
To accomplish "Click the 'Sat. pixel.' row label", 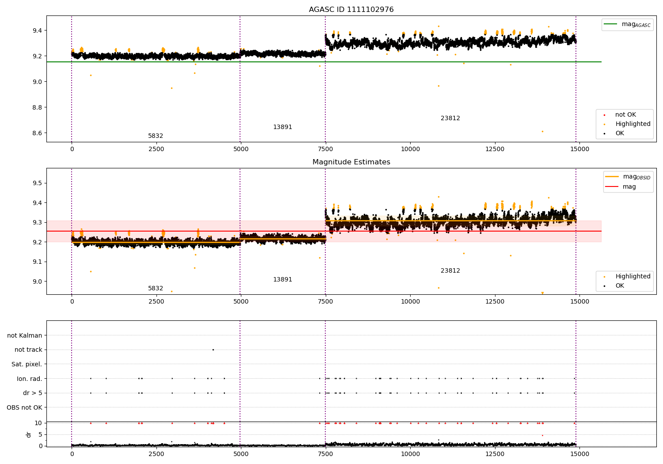I will tap(27, 364).
